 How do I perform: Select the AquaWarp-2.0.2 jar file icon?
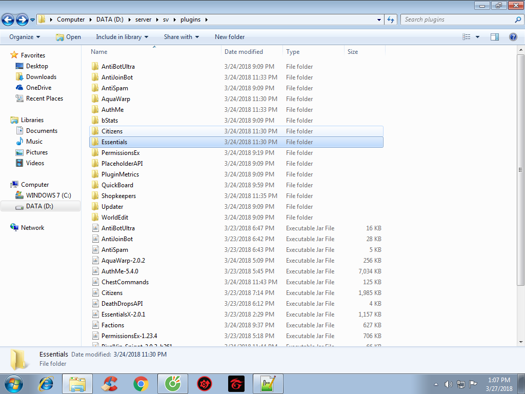95,260
